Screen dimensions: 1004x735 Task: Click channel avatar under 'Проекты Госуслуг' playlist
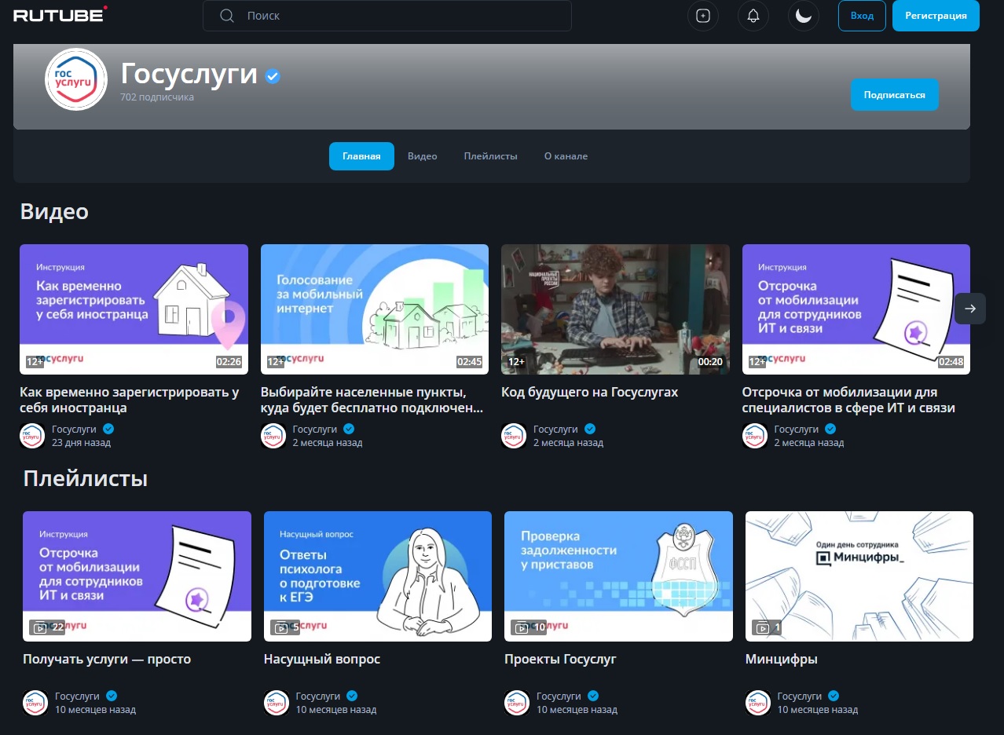coord(517,703)
